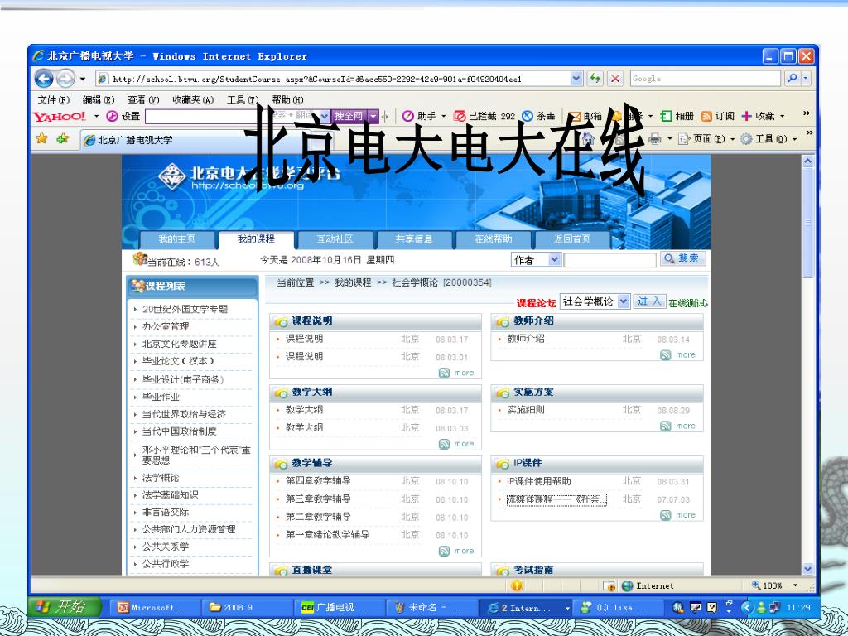Open the 帮助(H) menu
848x636 pixels.
click(x=287, y=99)
